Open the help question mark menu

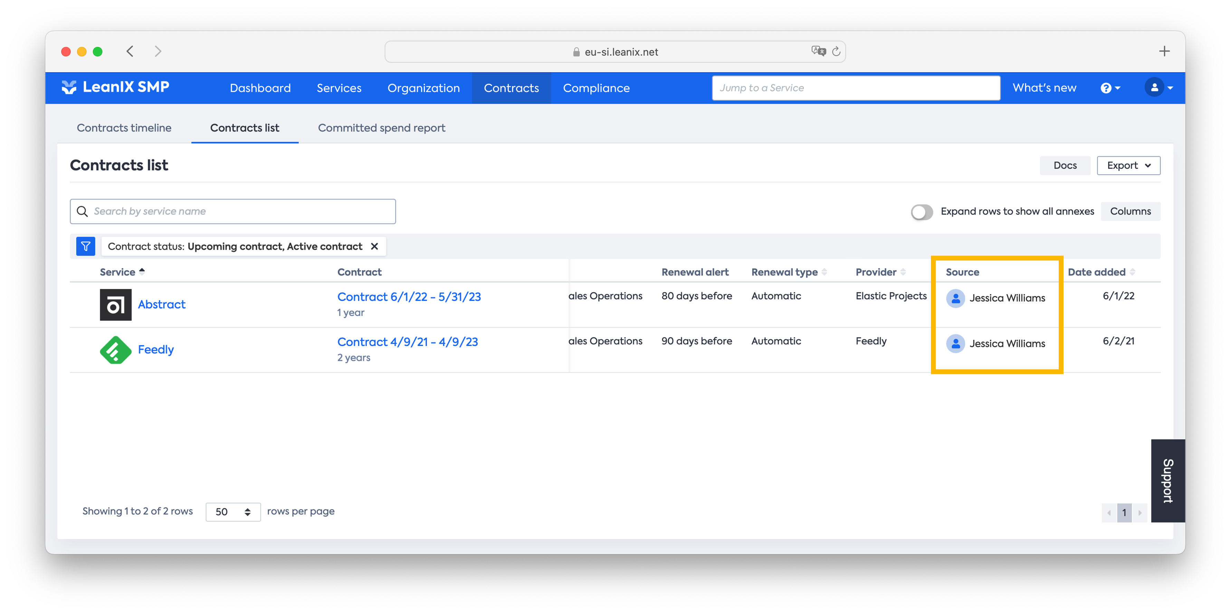1110,88
